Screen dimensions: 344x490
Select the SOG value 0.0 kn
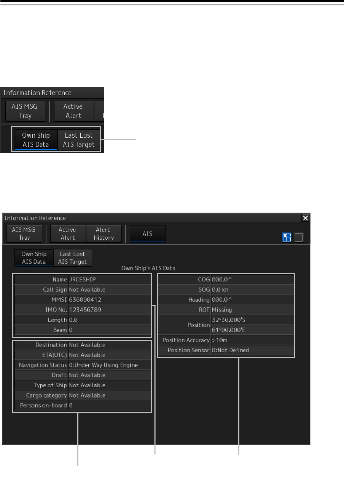[x=219, y=290]
